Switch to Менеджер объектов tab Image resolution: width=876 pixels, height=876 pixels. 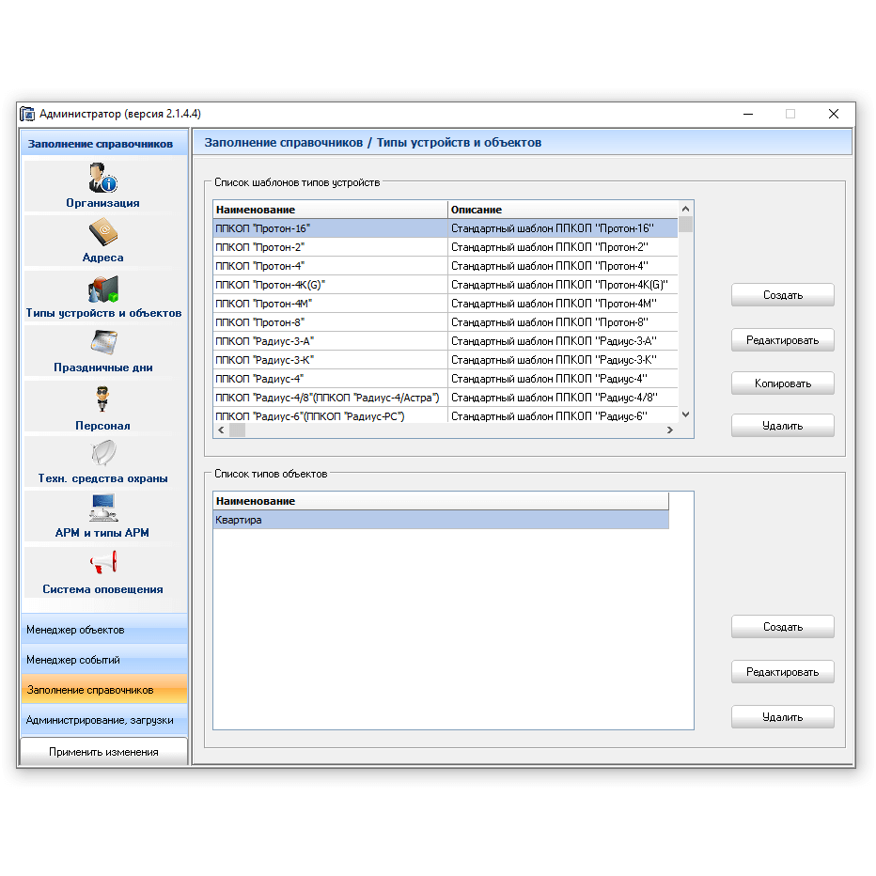104,630
